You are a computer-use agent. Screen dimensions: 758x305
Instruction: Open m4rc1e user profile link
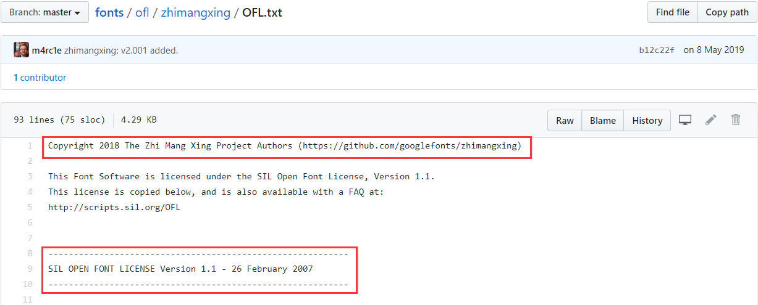47,51
